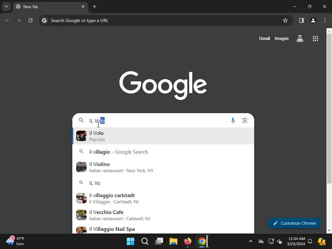
Task: Expand the tab search dropdown
Action: 6,6
